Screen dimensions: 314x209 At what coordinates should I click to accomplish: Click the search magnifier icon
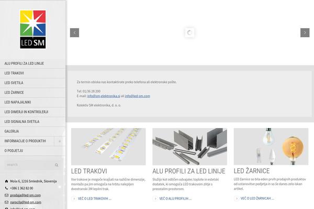tap(57, 165)
